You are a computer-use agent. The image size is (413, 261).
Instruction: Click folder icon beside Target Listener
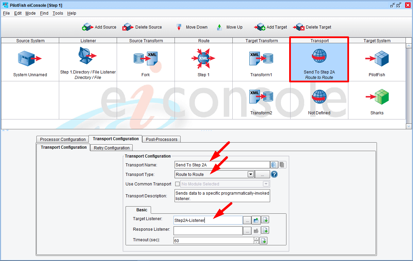coord(256,220)
